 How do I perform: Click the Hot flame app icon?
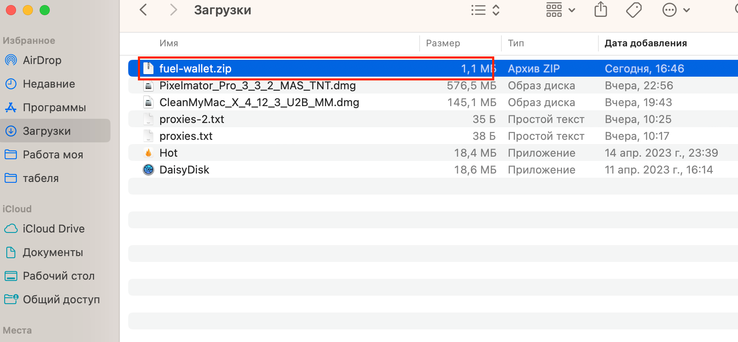tap(148, 153)
